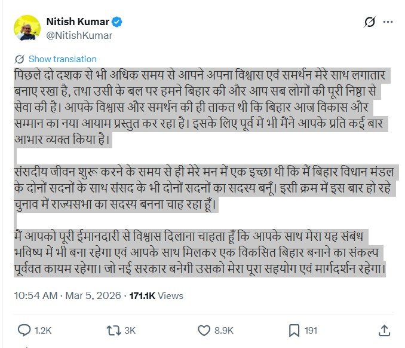Viewport: 405px width, 348px height.
Task: Click the reply comment icon
Action: point(24,330)
